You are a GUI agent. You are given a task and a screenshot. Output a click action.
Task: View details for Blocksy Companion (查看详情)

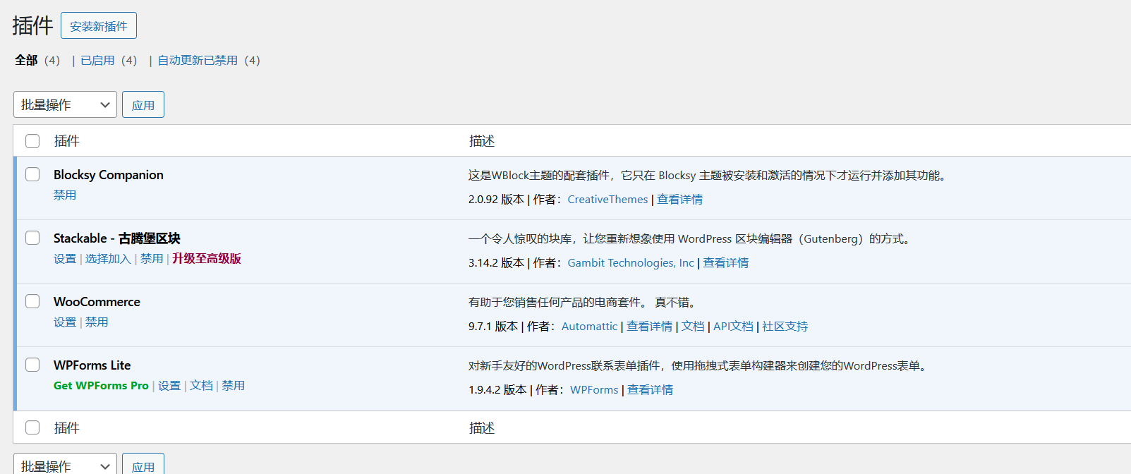(x=679, y=200)
